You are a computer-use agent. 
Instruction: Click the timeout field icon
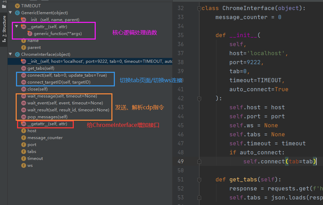[x=24, y=159]
